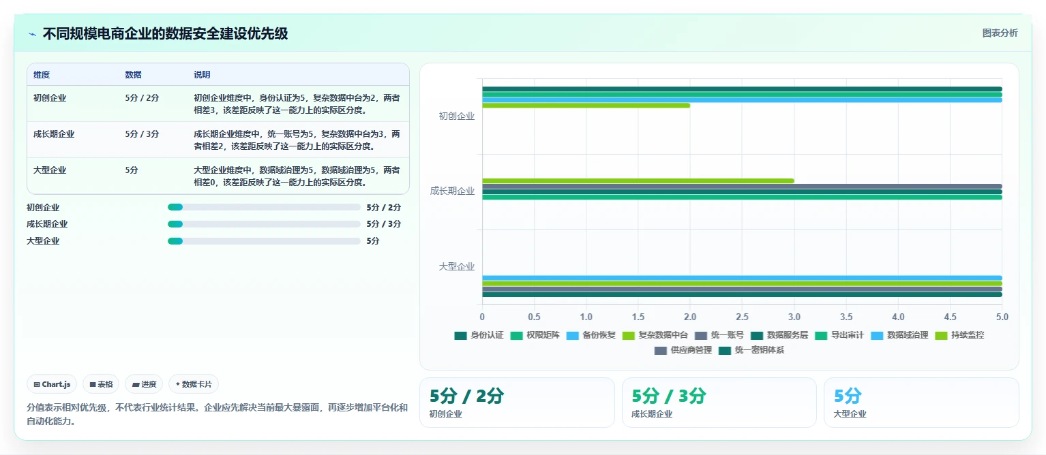The image size is (1046, 455).
Task: Click the 初创企业 y-axis label on chart
Action: coord(457,116)
